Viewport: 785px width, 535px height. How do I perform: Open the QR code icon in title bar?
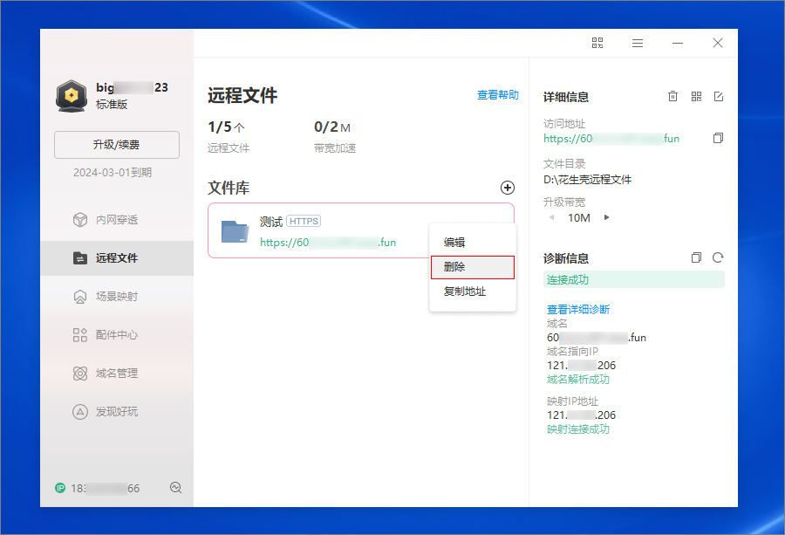tap(597, 43)
